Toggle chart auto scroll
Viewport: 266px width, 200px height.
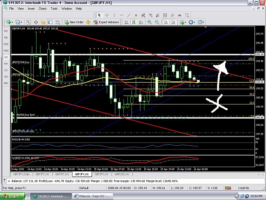pyautogui.click(x=166, y=22)
